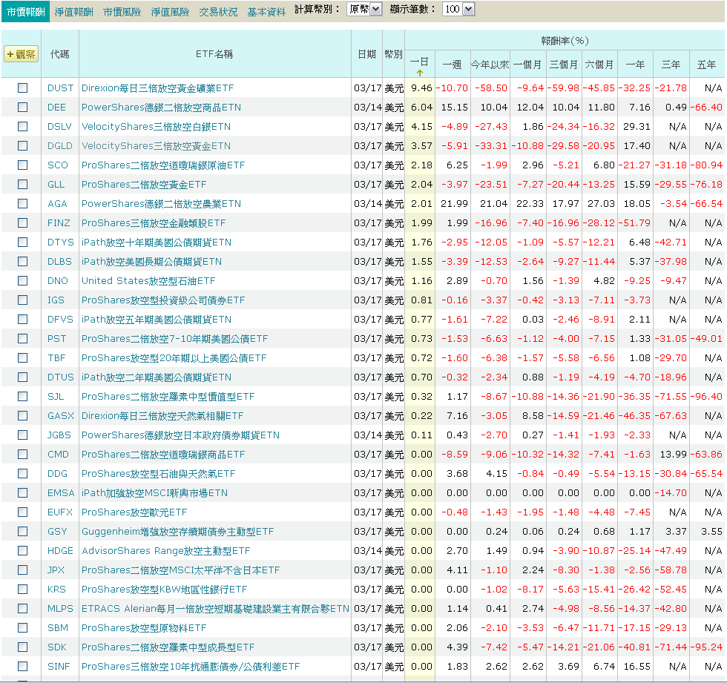Open ProShares放空型石油與天然氣ETF link
Image resolution: width=727 pixels, height=683 pixels.
coord(158,474)
